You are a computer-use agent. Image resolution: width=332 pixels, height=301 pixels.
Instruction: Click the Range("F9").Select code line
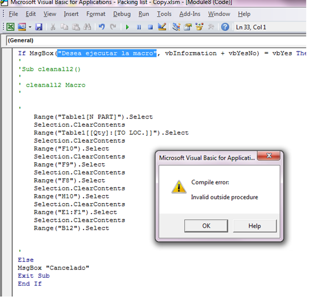[70, 164]
